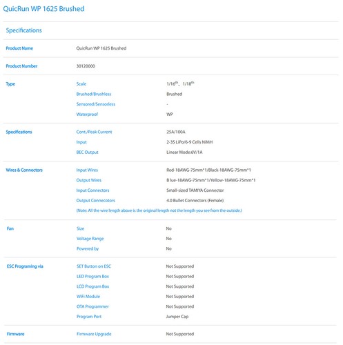Select the OTA Programmer label
Viewport: 343px width, 345px height.
[x=92, y=306]
